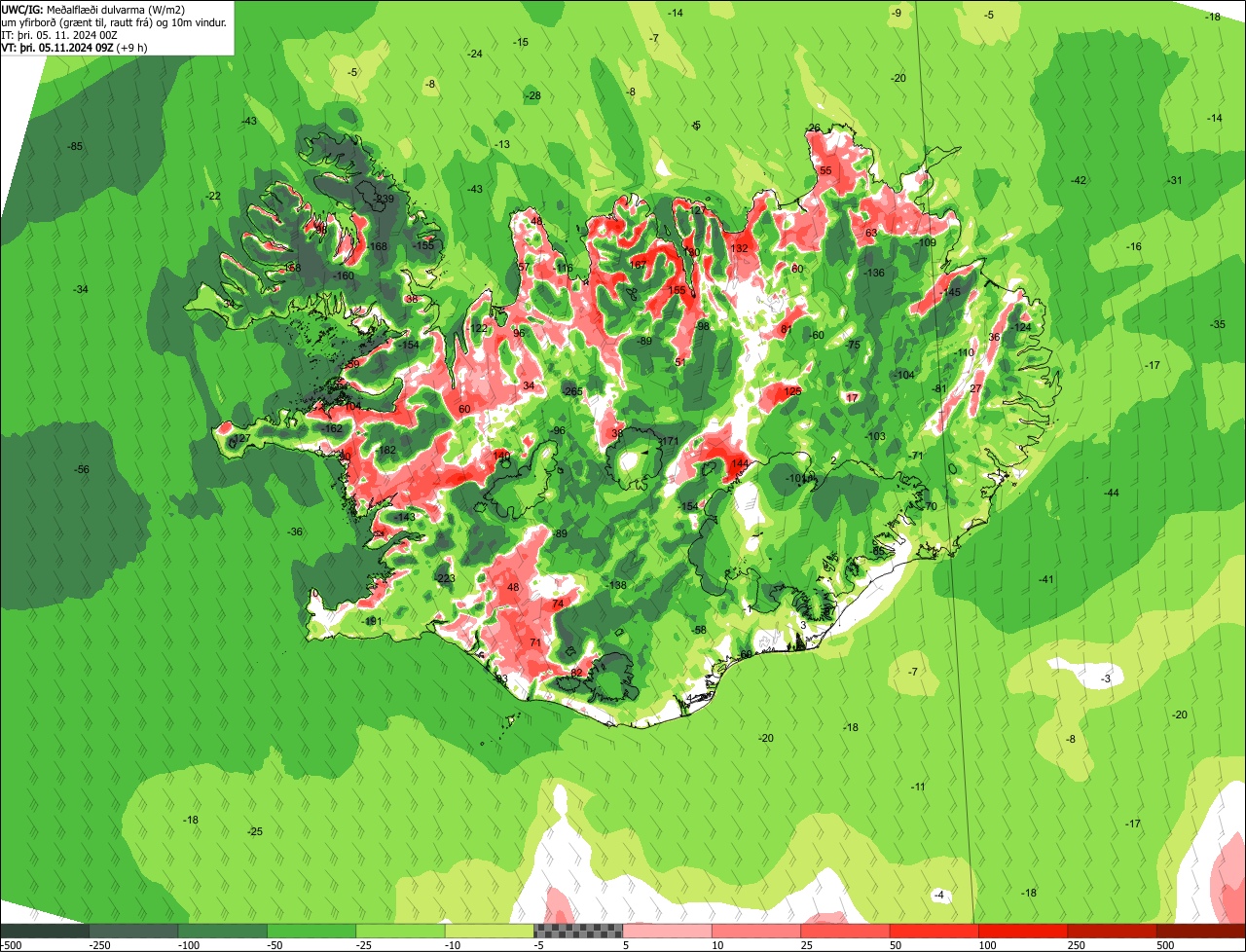
Task: Click the "132" flux value on the map
Action: tap(740, 248)
